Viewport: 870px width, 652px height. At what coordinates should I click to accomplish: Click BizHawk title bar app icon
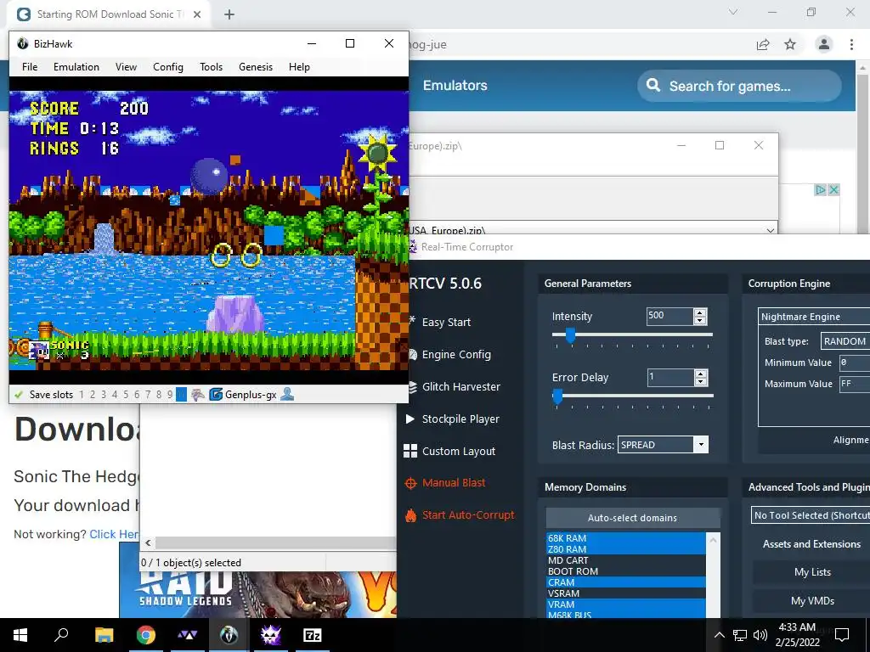tap(23, 44)
